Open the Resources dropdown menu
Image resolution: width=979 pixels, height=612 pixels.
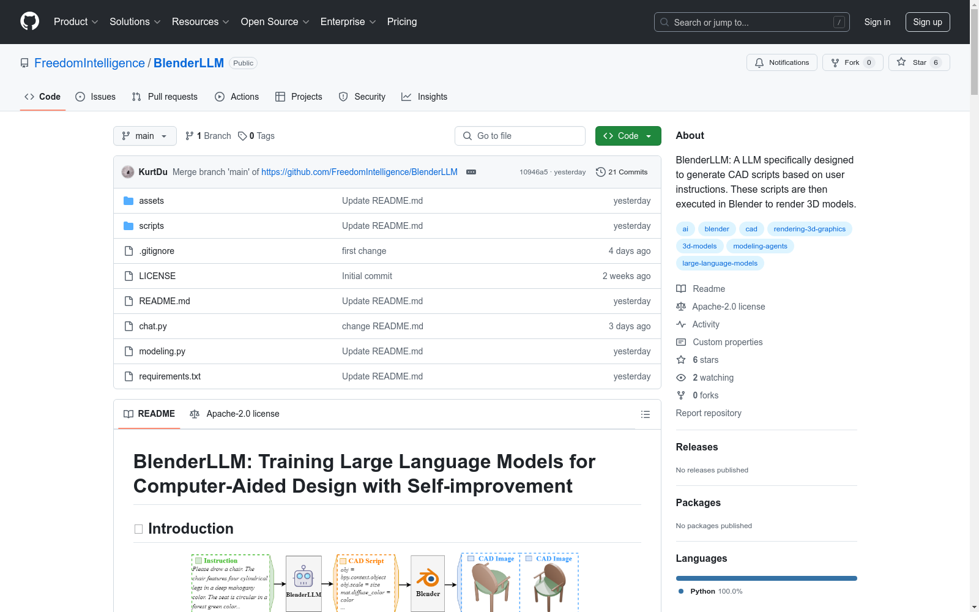[201, 21]
